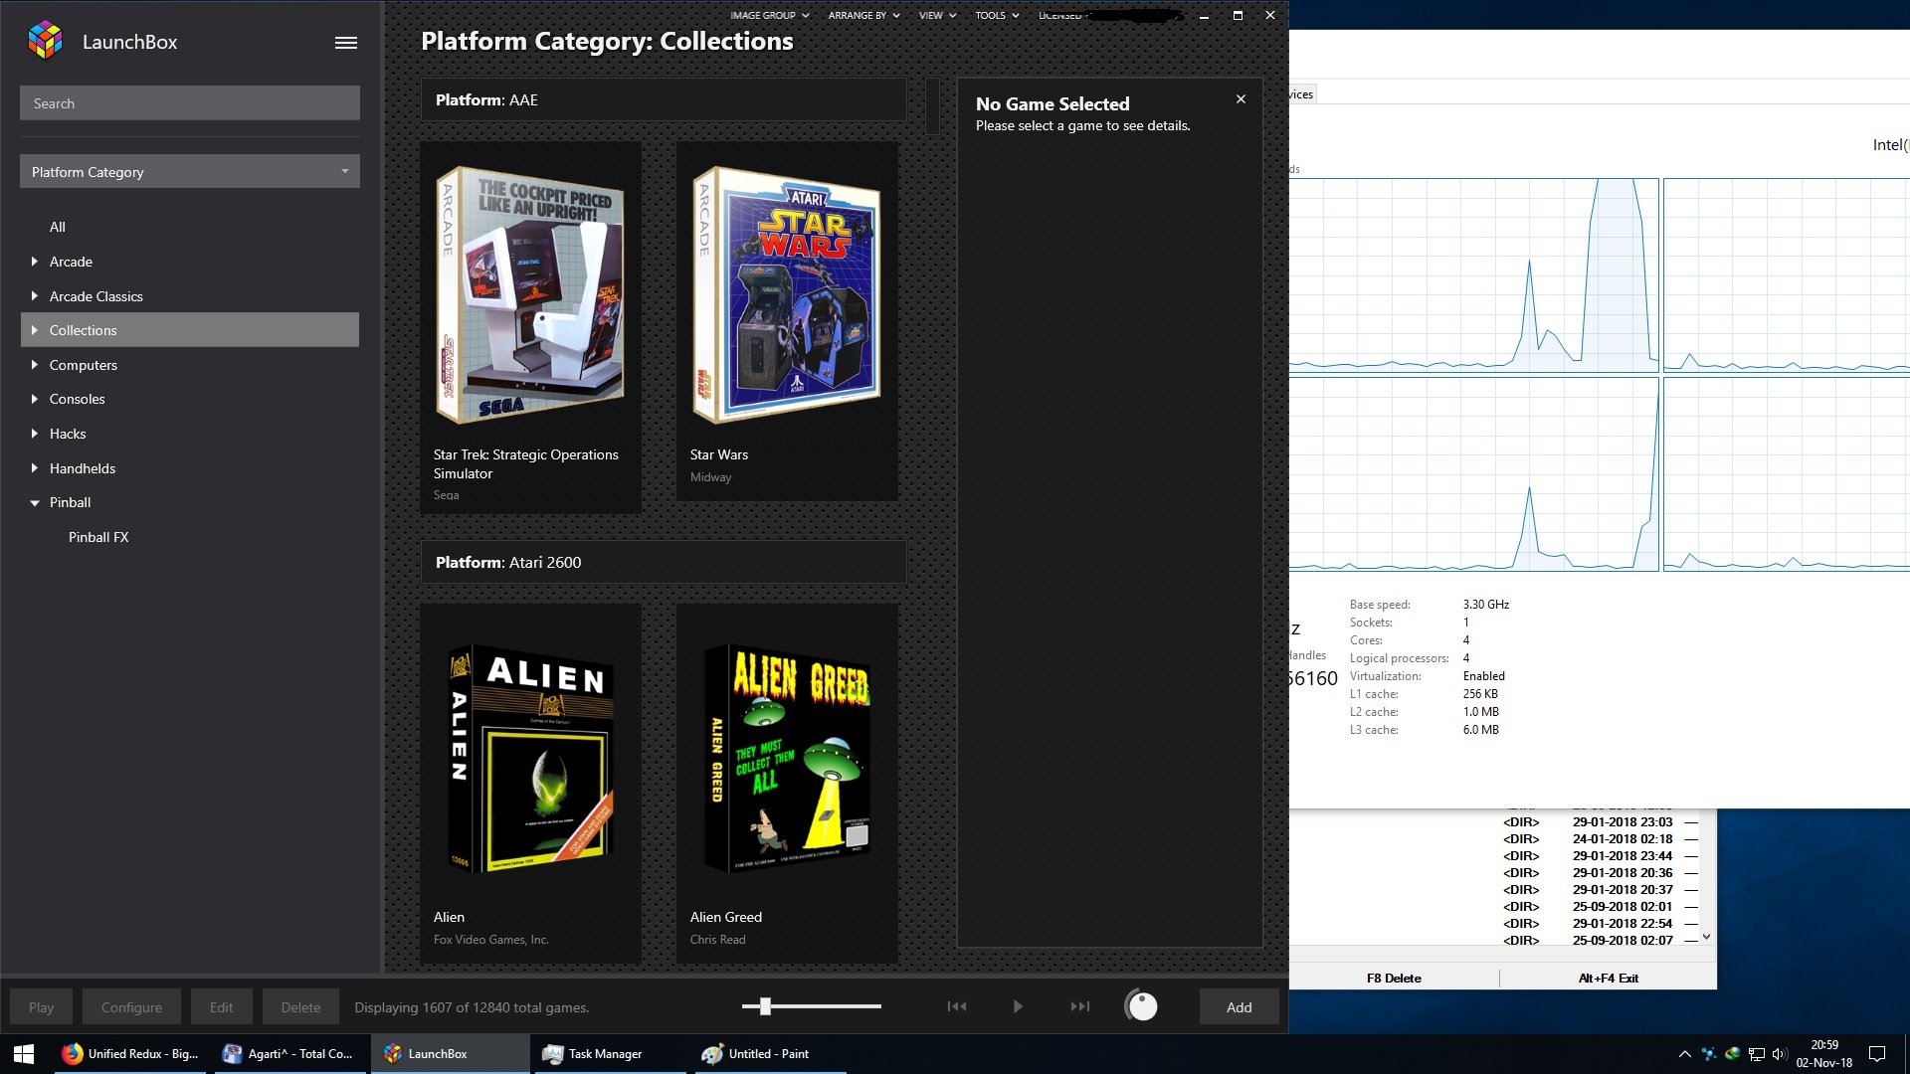The width and height of the screenshot is (1910, 1074).
Task: Click the 'Displaying 1607 of 12840' status text
Action: tap(472, 1007)
